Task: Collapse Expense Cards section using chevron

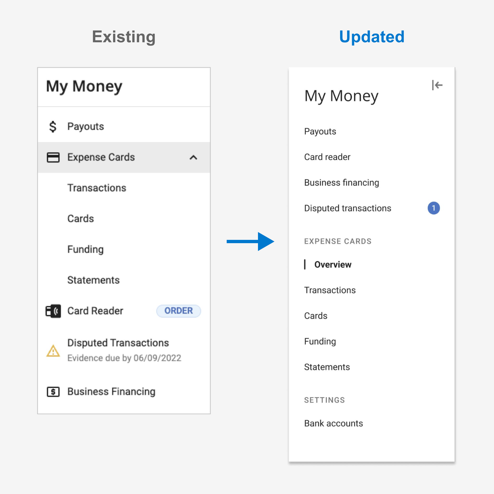Action: [x=193, y=157]
